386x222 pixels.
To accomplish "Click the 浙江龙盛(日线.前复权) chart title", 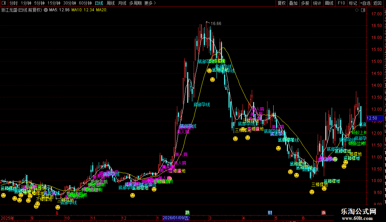I will (22, 10).
